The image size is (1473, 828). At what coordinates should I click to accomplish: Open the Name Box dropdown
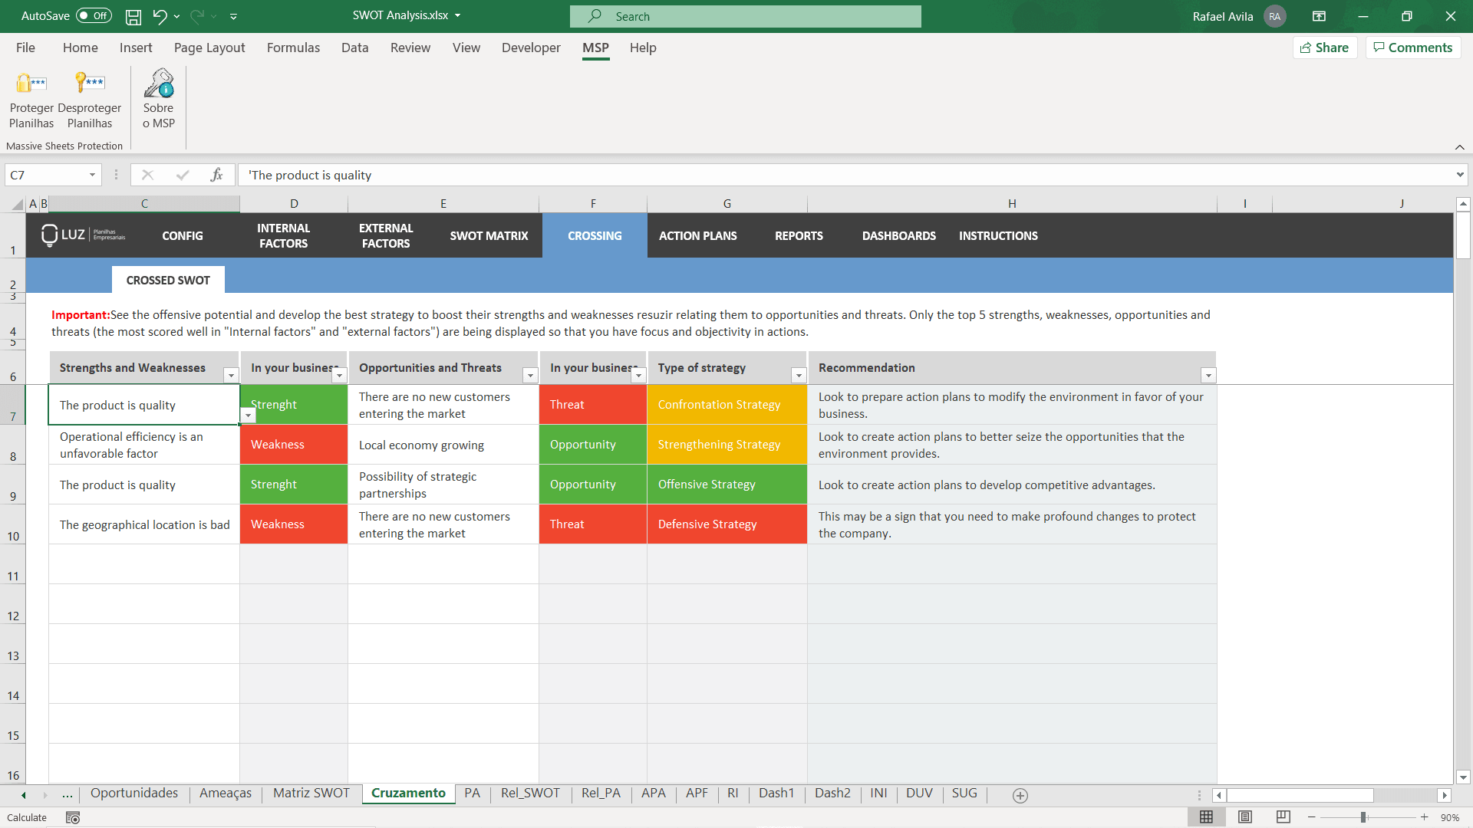(92, 175)
